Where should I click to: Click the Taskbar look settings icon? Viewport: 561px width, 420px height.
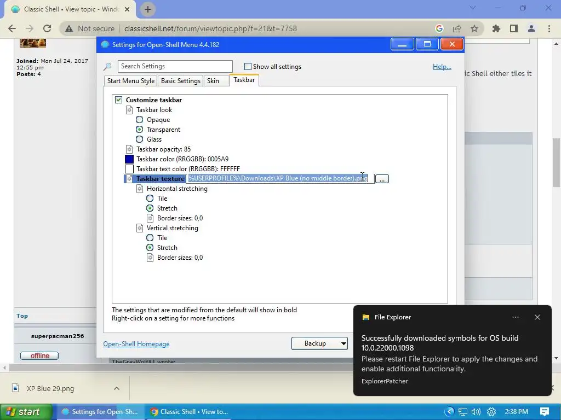pos(129,110)
